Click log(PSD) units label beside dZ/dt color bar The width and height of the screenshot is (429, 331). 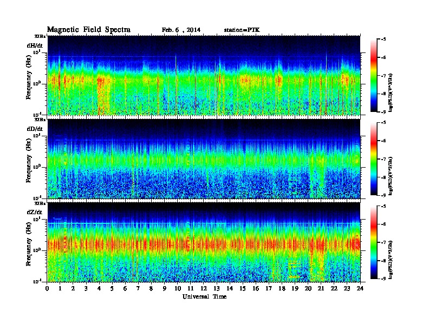tap(391, 259)
